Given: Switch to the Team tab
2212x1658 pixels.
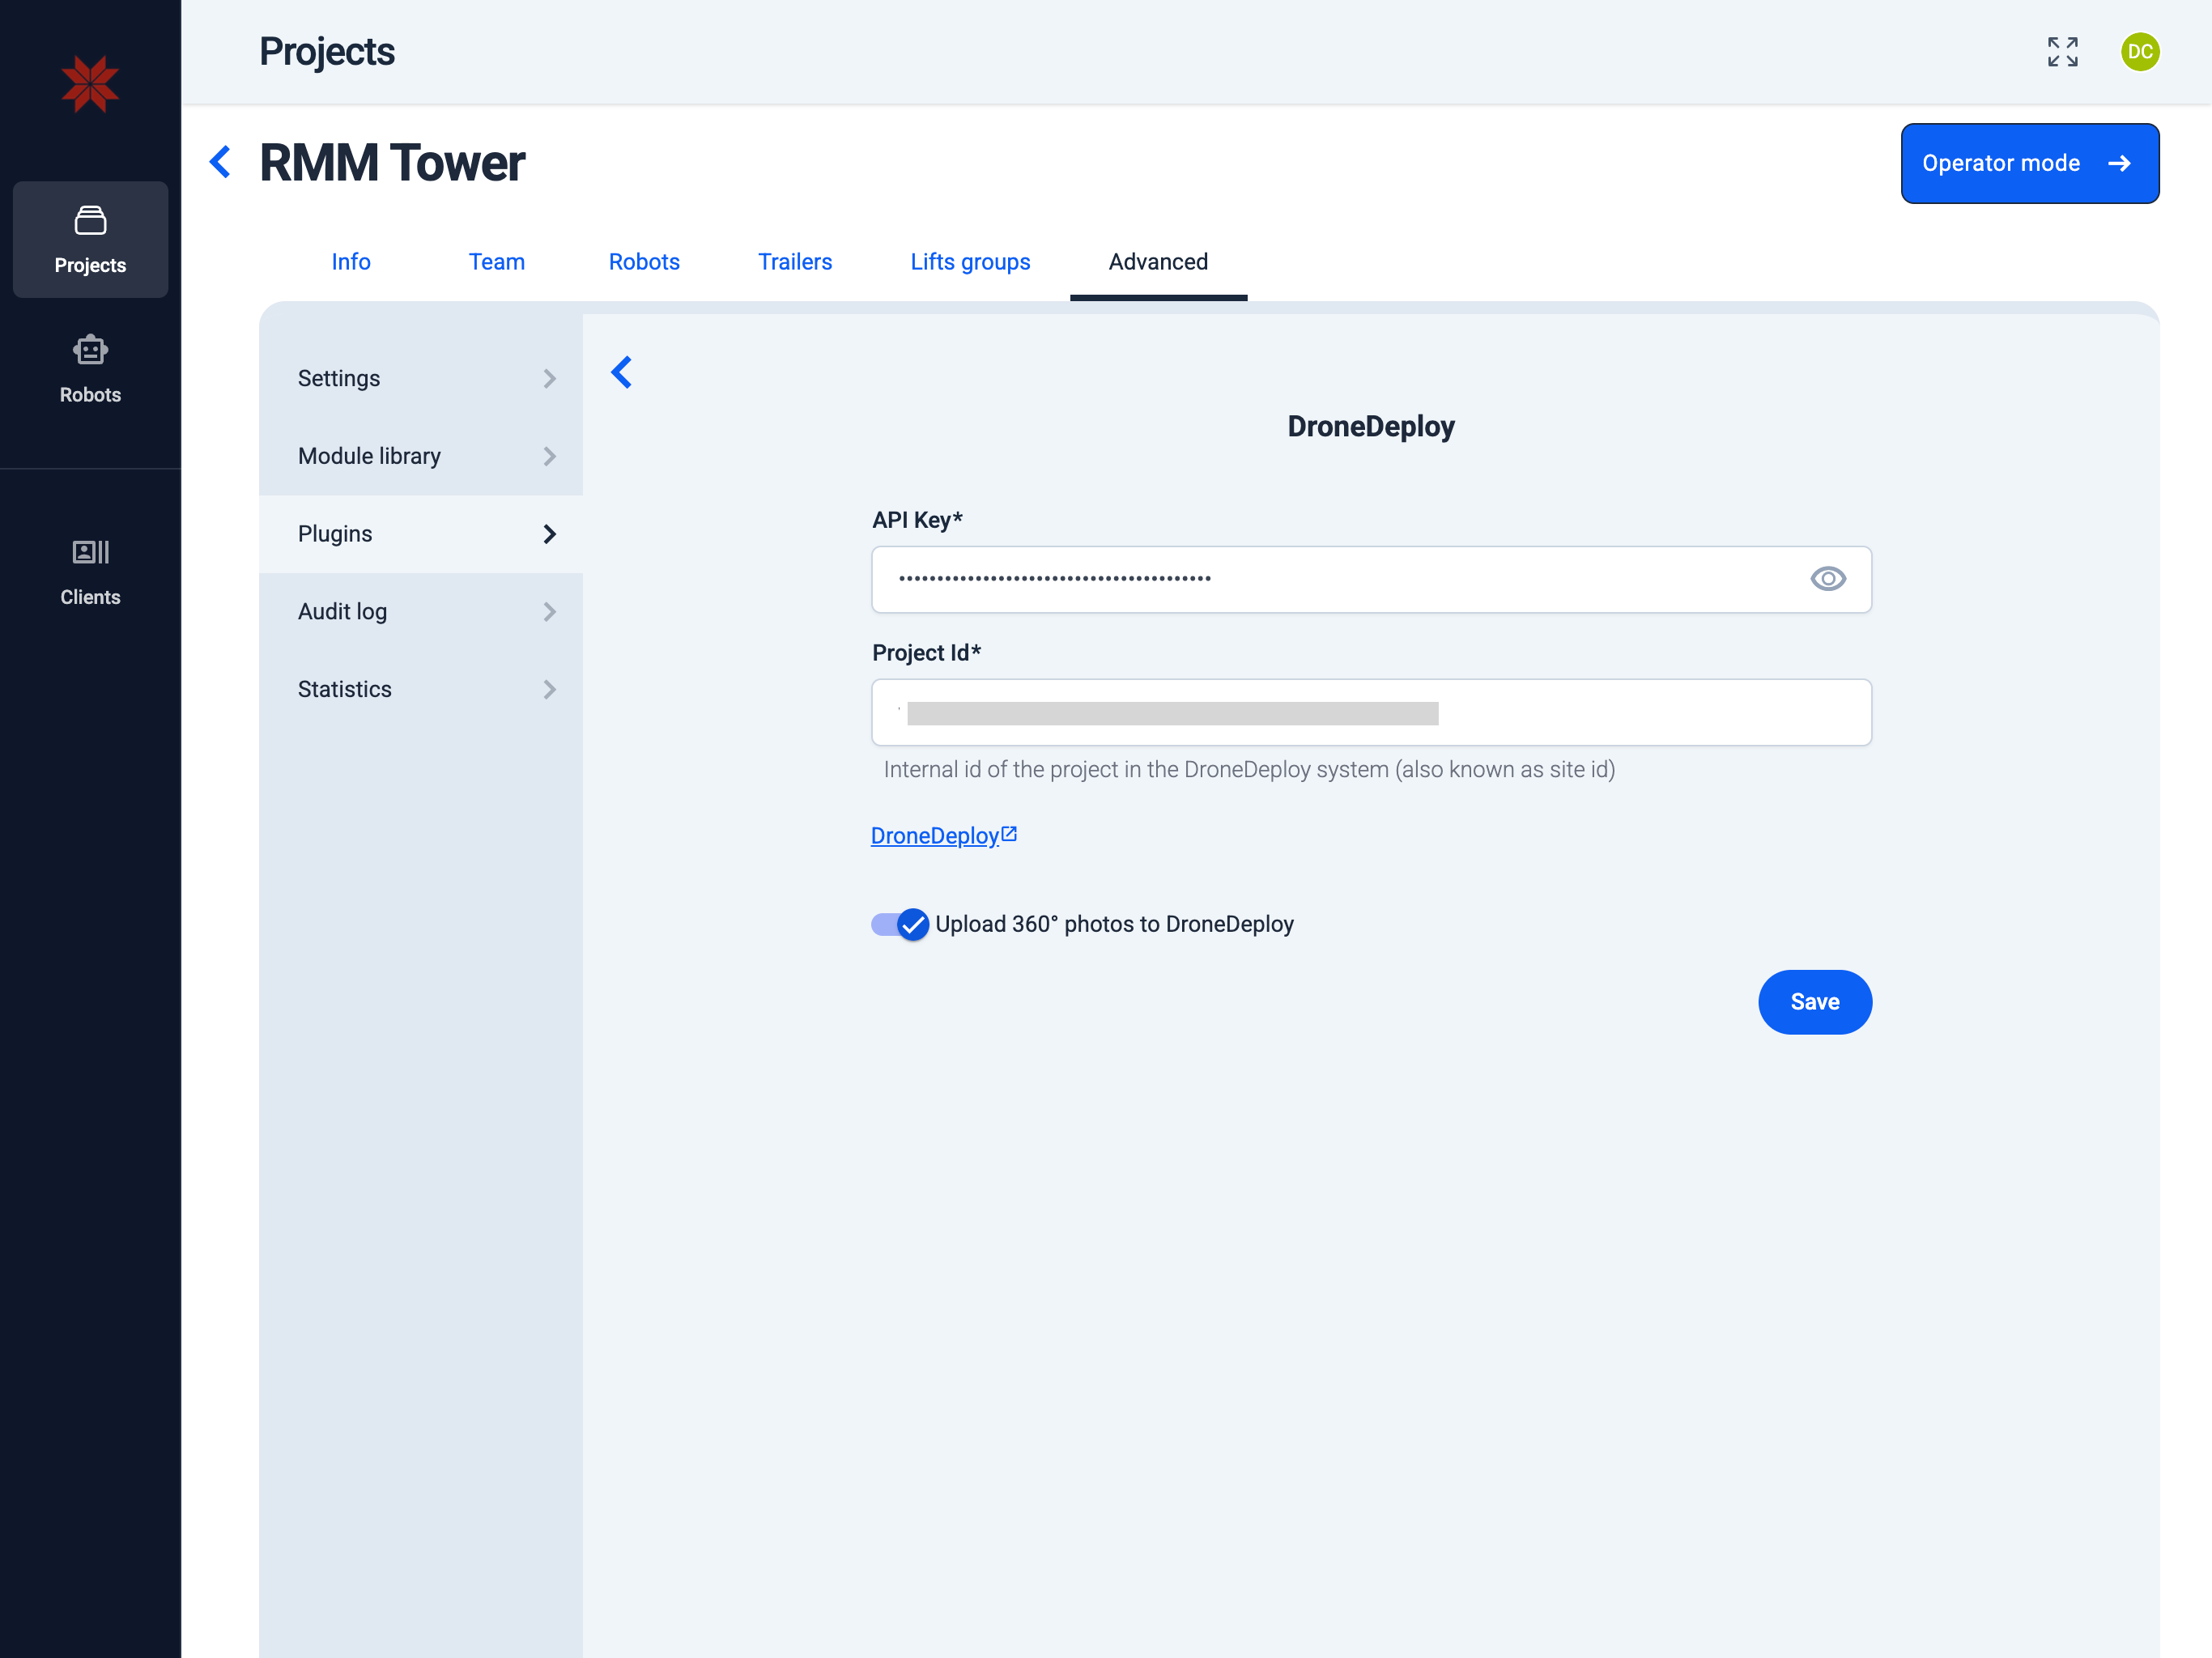Looking at the screenshot, I should pos(496,262).
